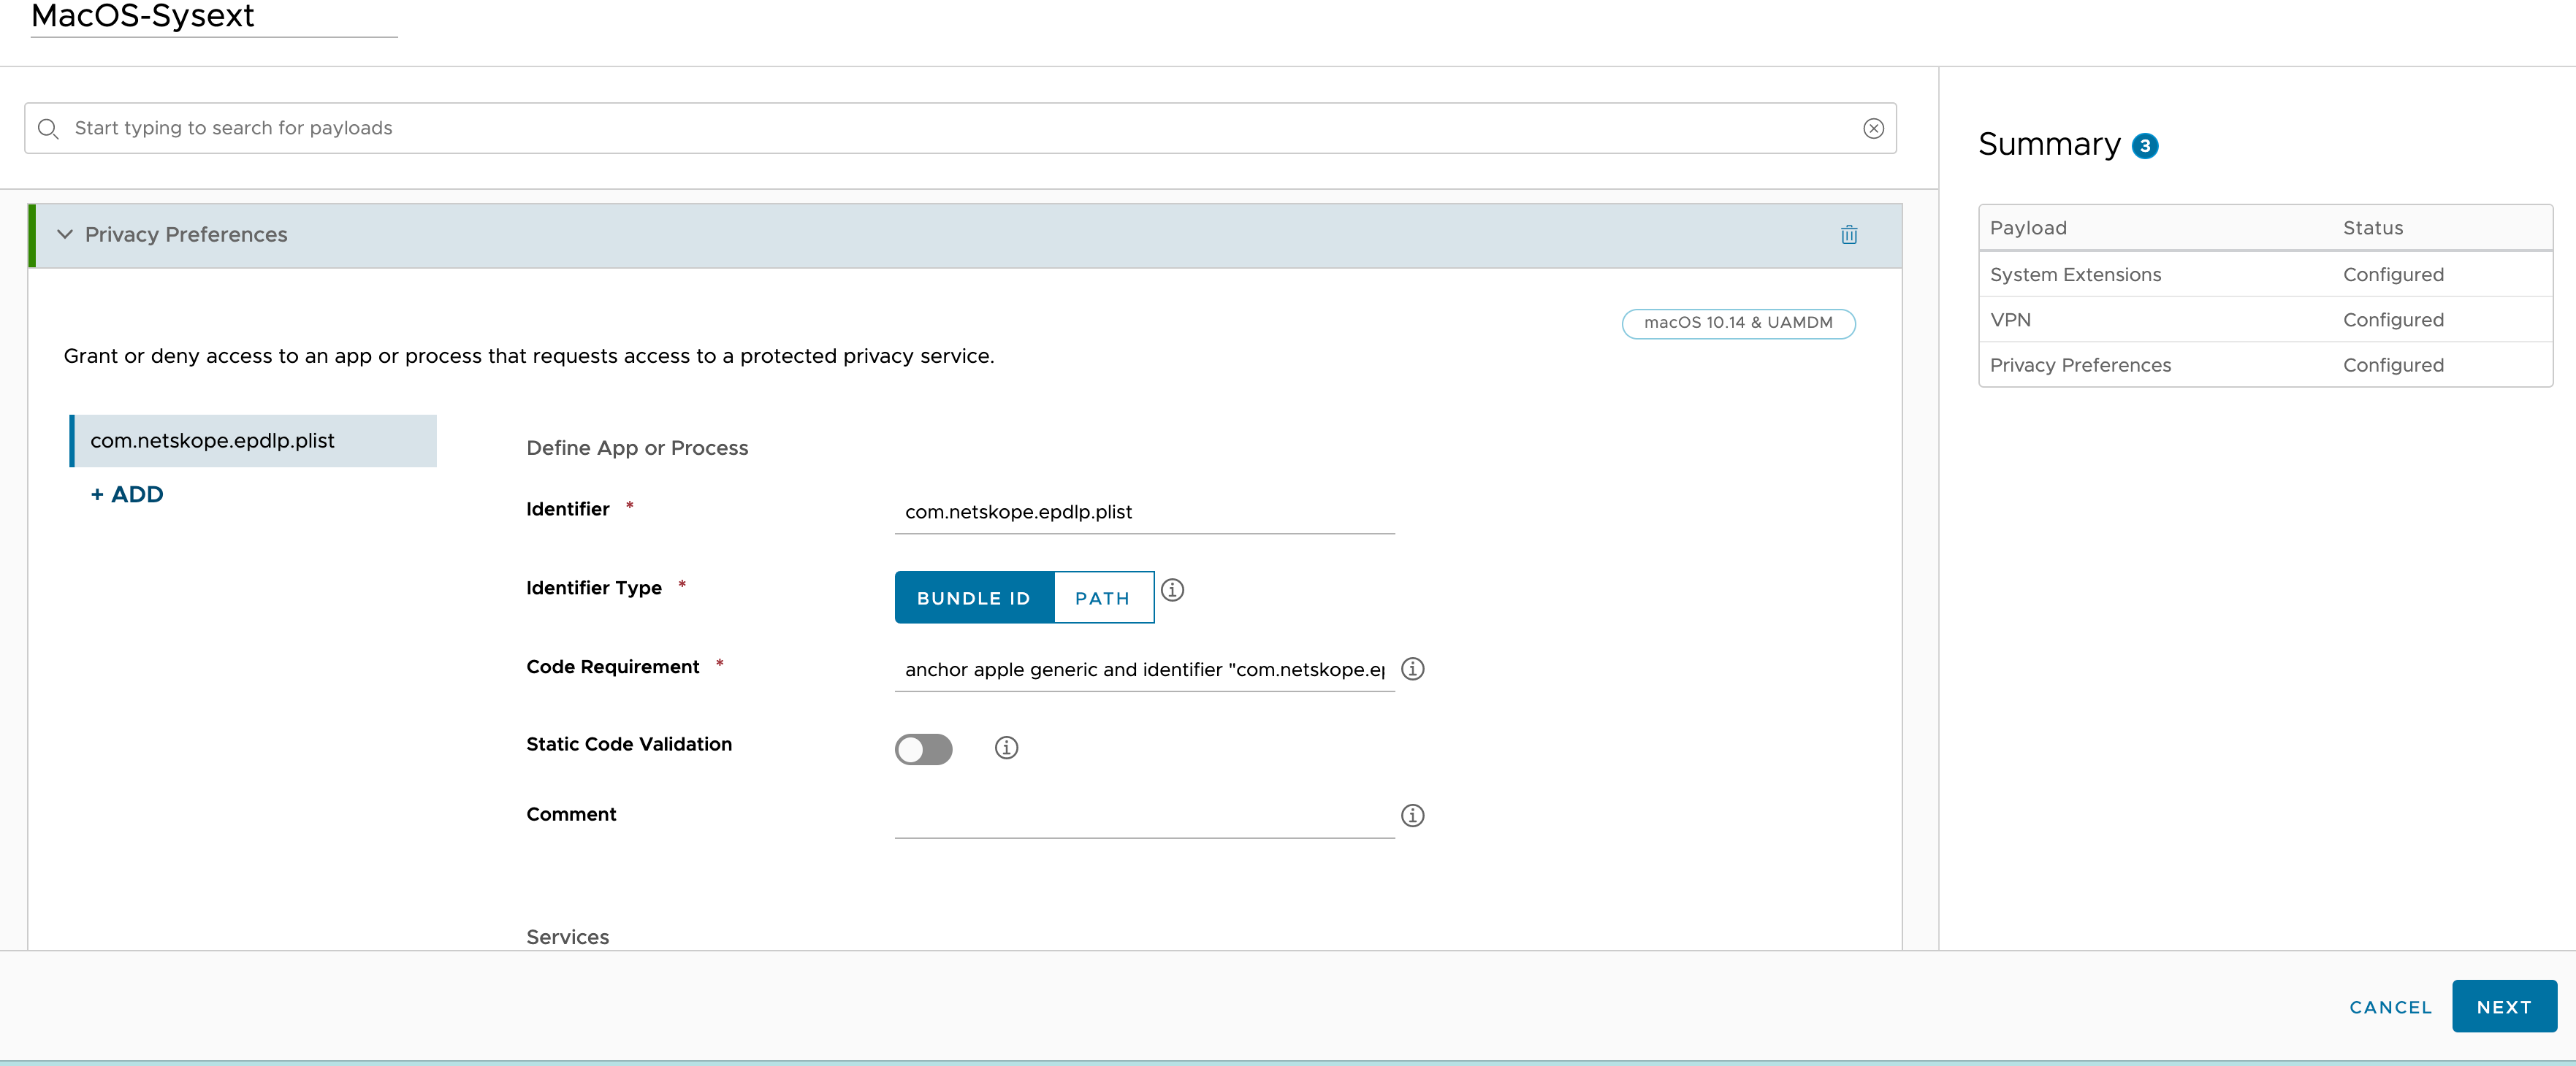The height and width of the screenshot is (1066, 2576).
Task: Click the macOS 10.14 & UAMDM badge
Action: tap(1737, 323)
